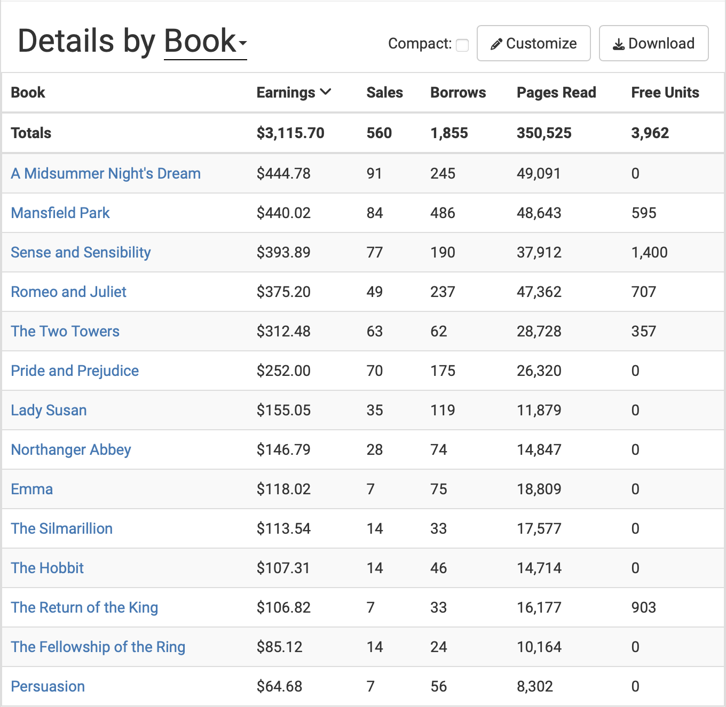The width and height of the screenshot is (726, 707).
Task: Open the Persuasion link
Action: [48, 686]
